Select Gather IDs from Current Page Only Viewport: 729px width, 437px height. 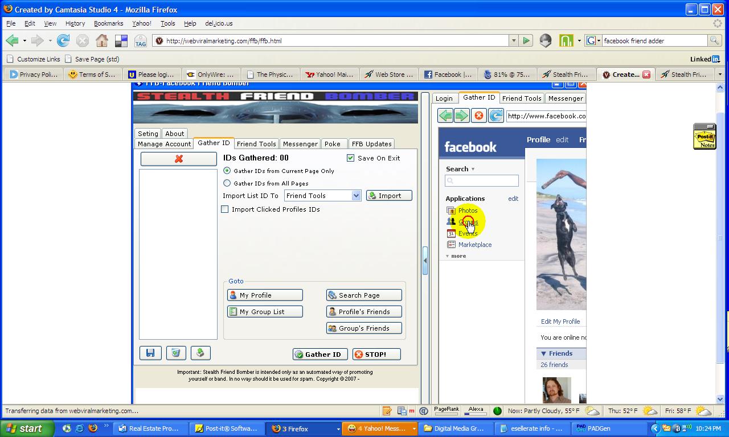point(227,171)
